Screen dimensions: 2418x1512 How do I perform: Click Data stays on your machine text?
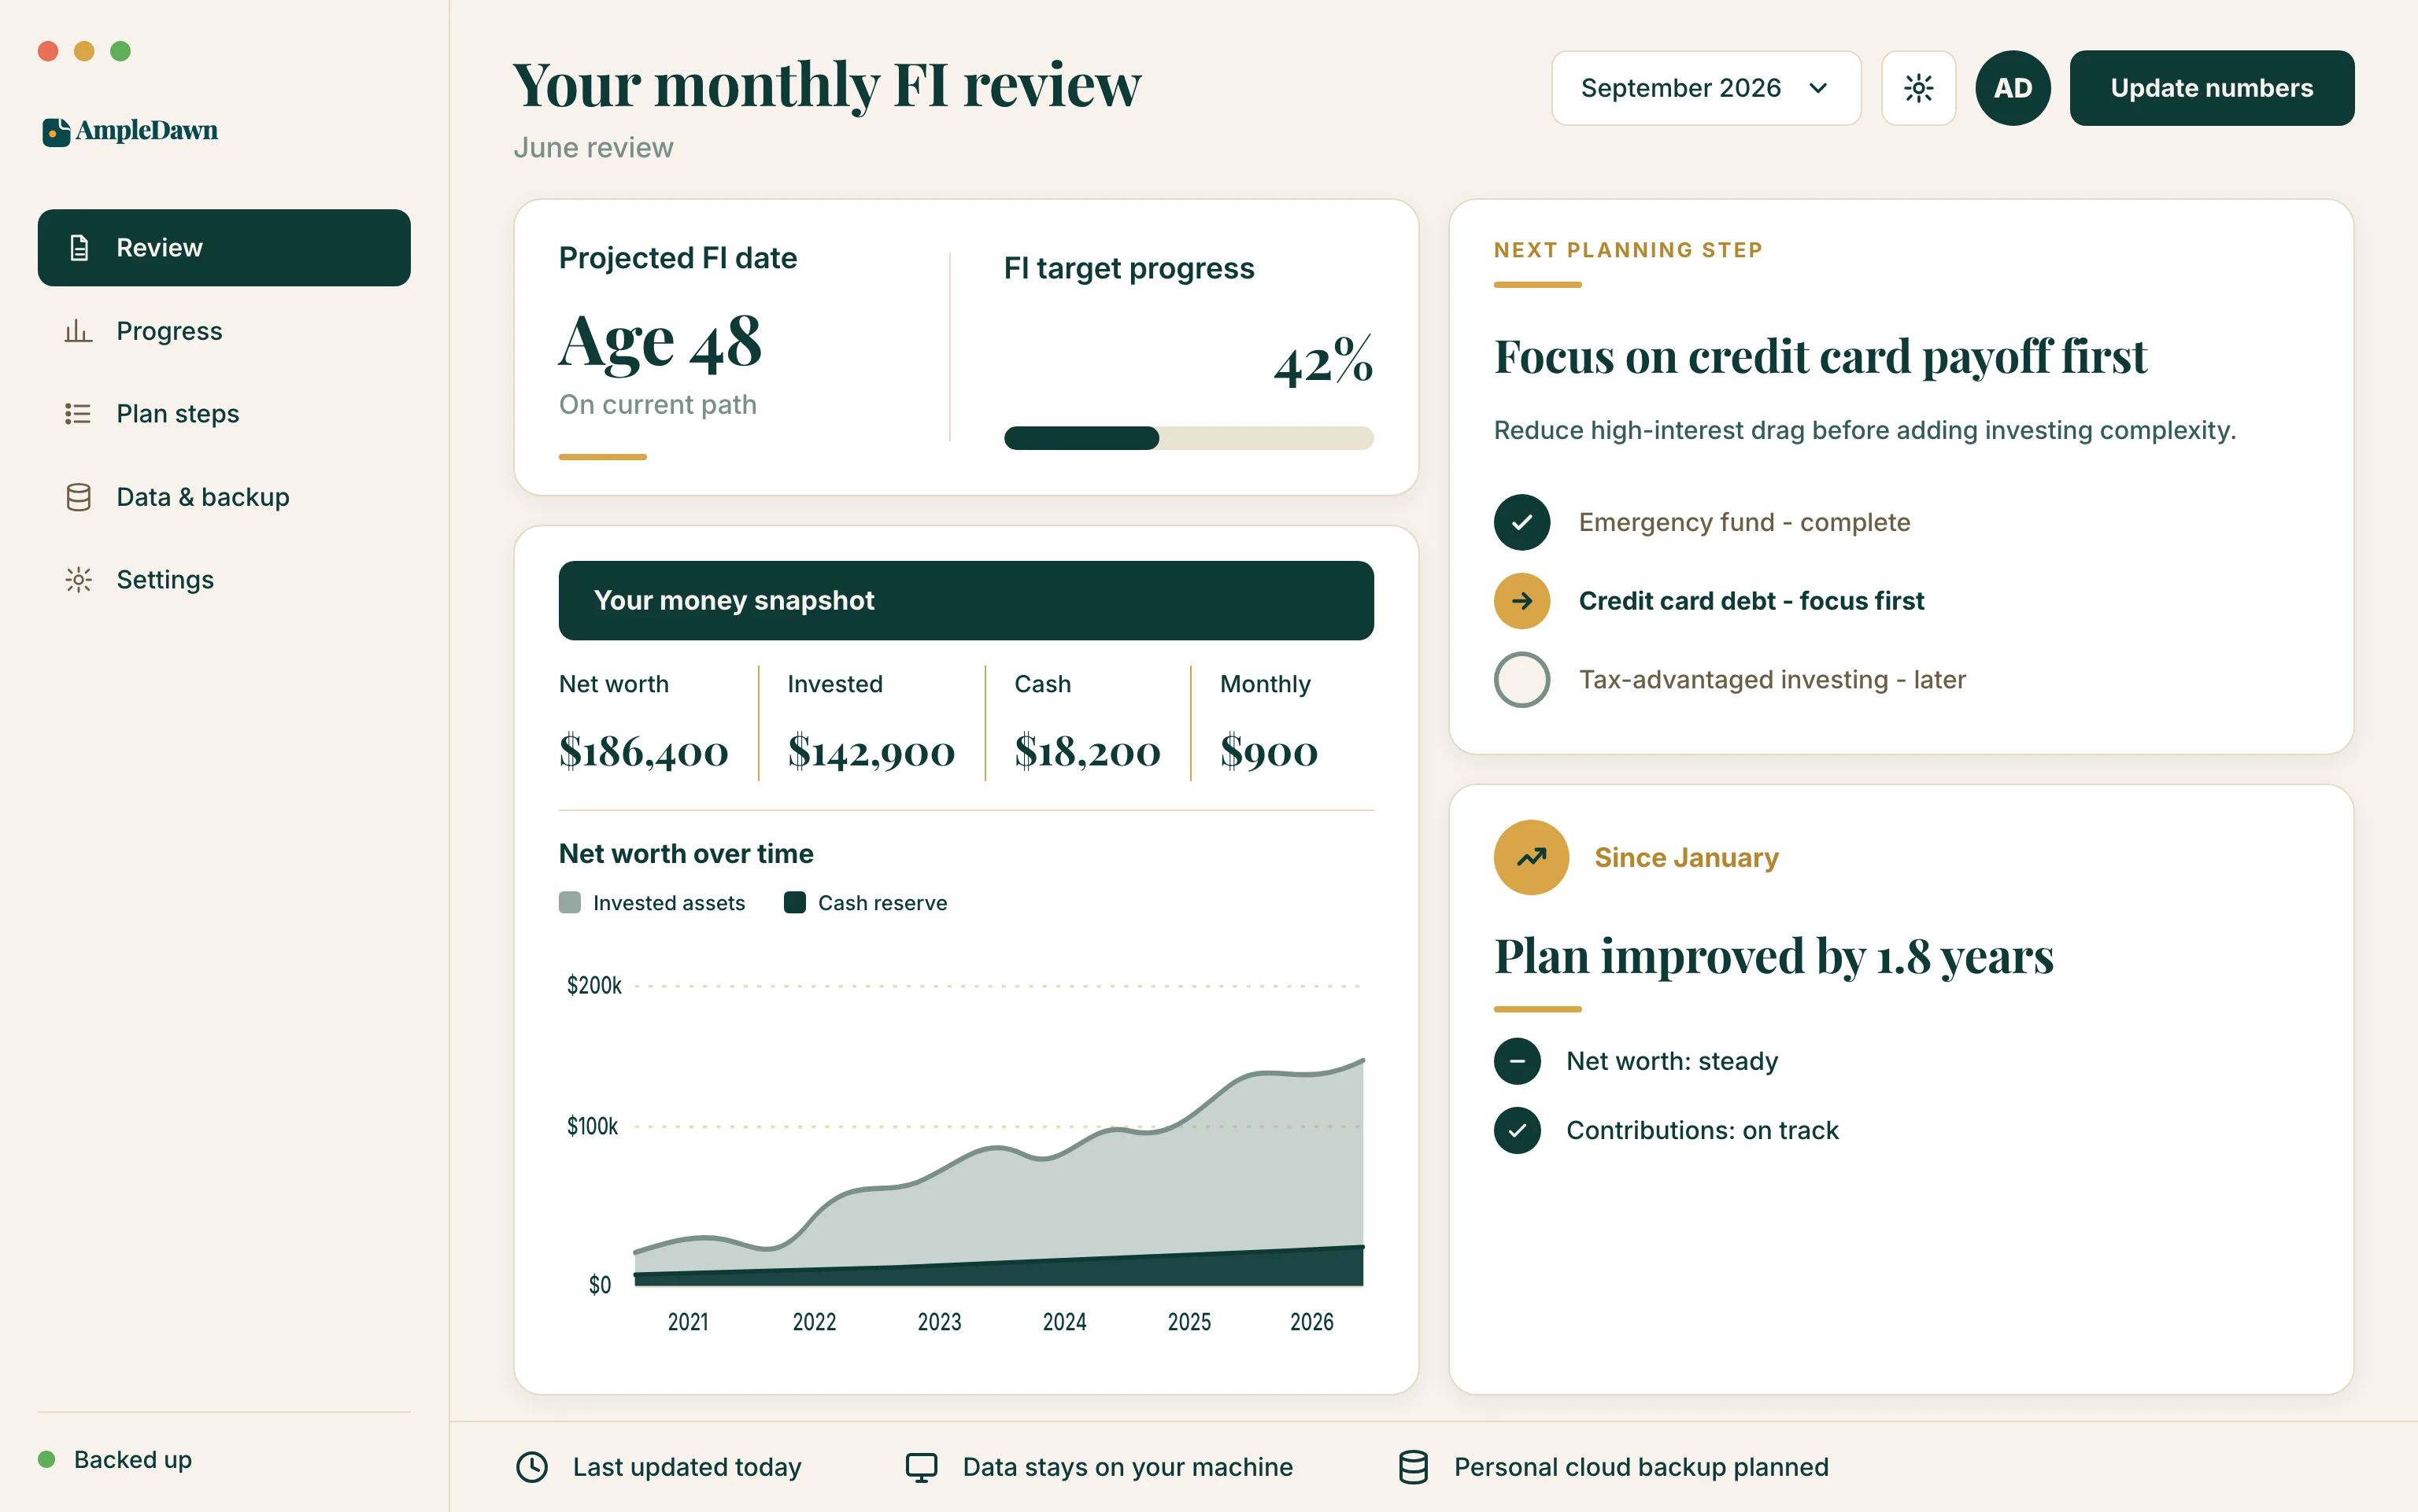1127,1467
